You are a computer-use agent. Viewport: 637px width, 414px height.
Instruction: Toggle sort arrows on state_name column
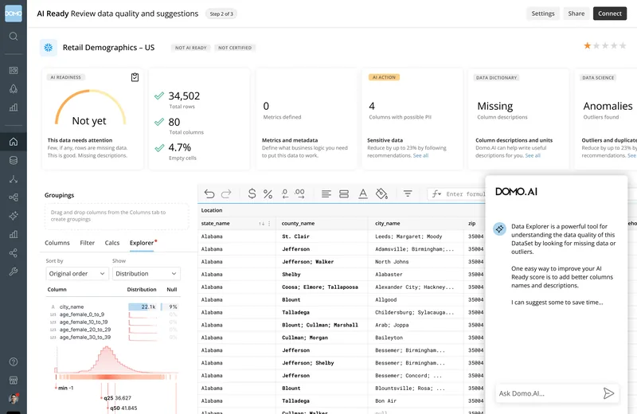(x=262, y=224)
